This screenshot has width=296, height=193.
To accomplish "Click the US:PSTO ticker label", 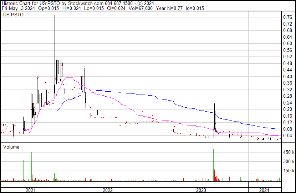I will coord(13,15).
